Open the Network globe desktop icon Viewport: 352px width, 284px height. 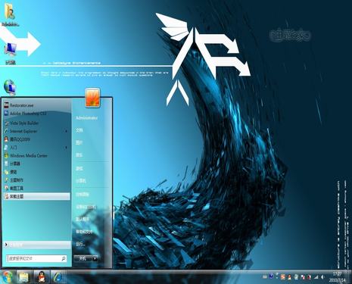pos(10,87)
